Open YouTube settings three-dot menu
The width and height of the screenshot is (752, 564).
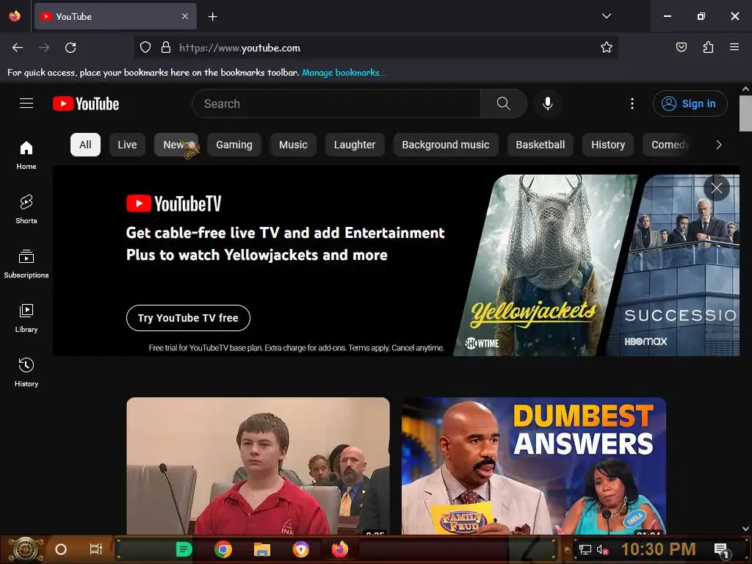(x=632, y=104)
